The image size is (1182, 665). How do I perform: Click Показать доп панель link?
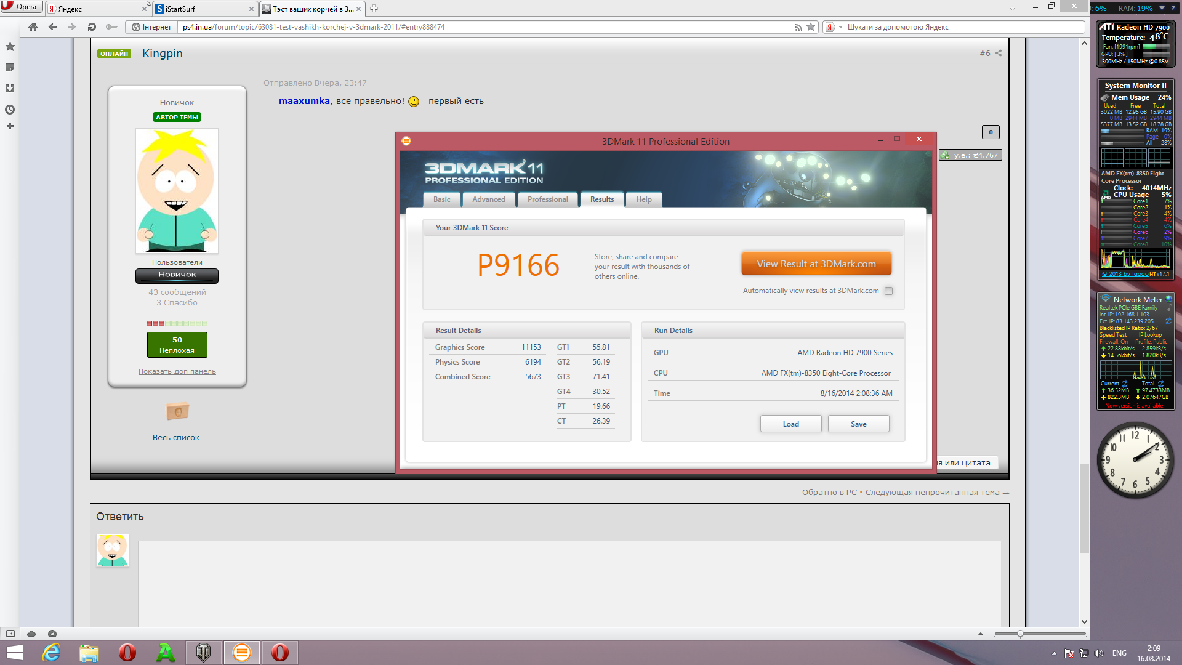(x=177, y=371)
